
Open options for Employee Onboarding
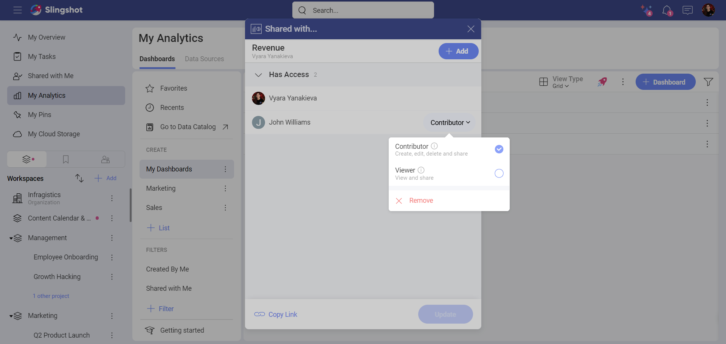click(112, 257)
